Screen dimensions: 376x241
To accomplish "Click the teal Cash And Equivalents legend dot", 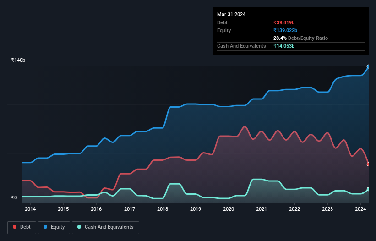I will click(79, 227).
